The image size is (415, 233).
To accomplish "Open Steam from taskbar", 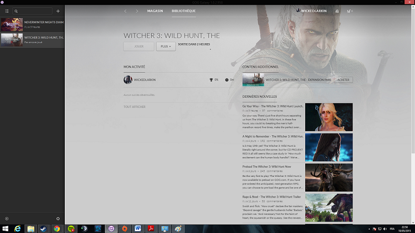I will 44,229.
